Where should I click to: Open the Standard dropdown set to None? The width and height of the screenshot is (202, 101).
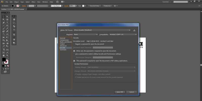coord(86,35)
